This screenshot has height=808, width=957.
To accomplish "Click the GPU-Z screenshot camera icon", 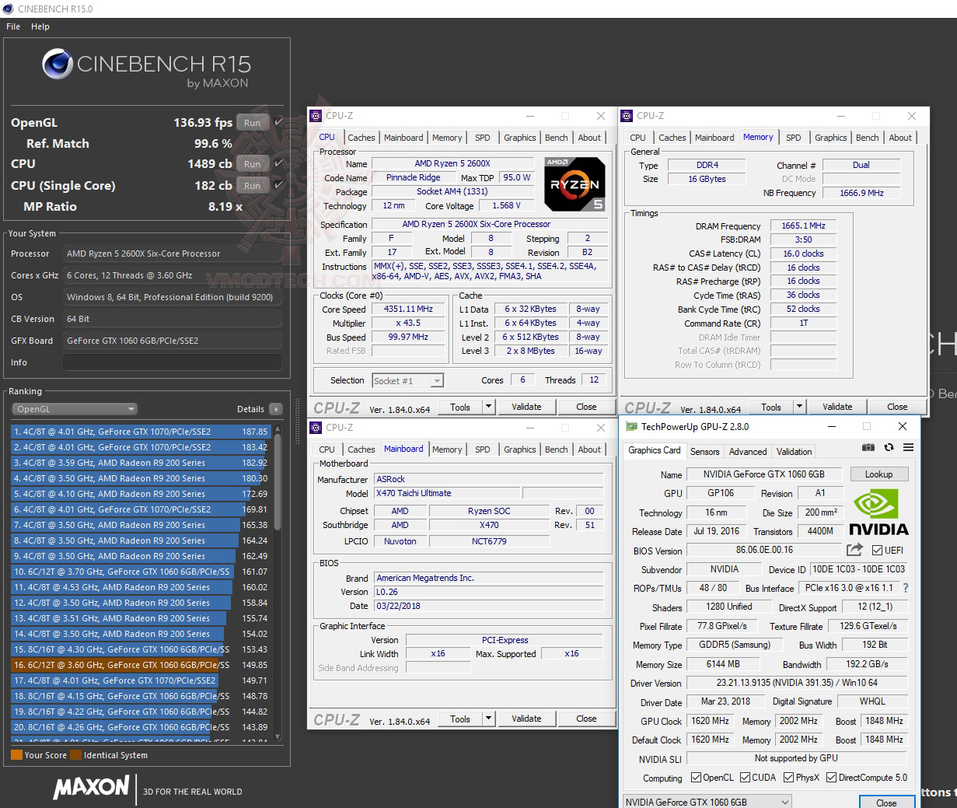I will coord(868,448).
